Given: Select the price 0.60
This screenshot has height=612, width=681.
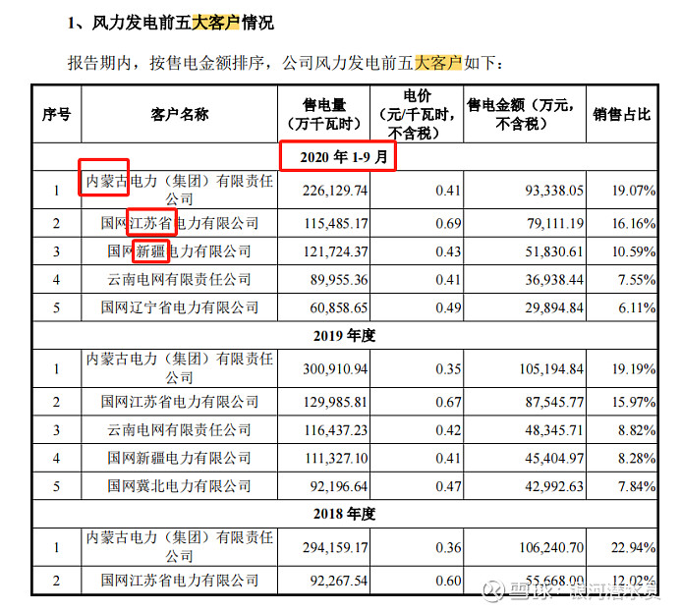Looking at the screenshot, I should [448, 581].
